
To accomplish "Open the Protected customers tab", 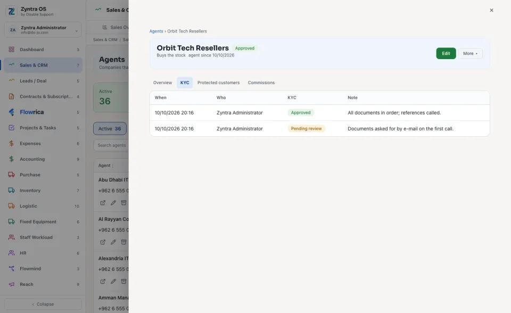I will point(218,83).
